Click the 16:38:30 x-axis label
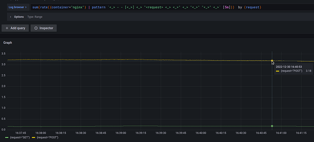The width and height of the screenshot is (314, 142). (81, 133)
